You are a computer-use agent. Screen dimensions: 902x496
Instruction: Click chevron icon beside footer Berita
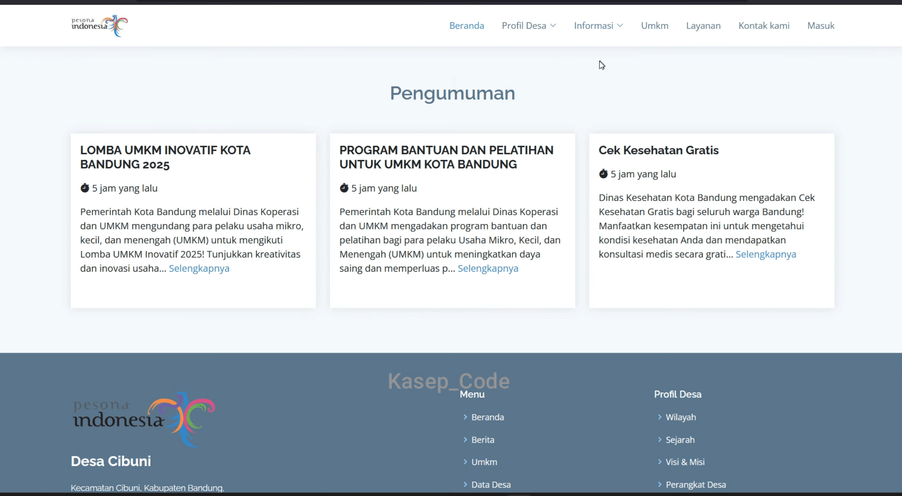pos(465,439)
